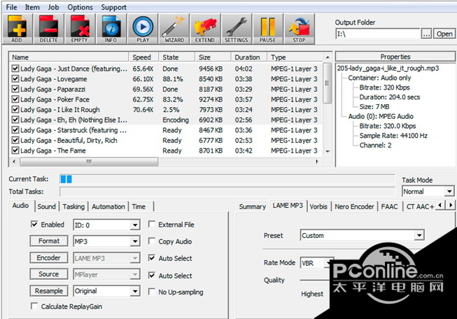Click the DELETE toolbar icon
The height and width of the screenshot is (319, 457).
point(48,29)
